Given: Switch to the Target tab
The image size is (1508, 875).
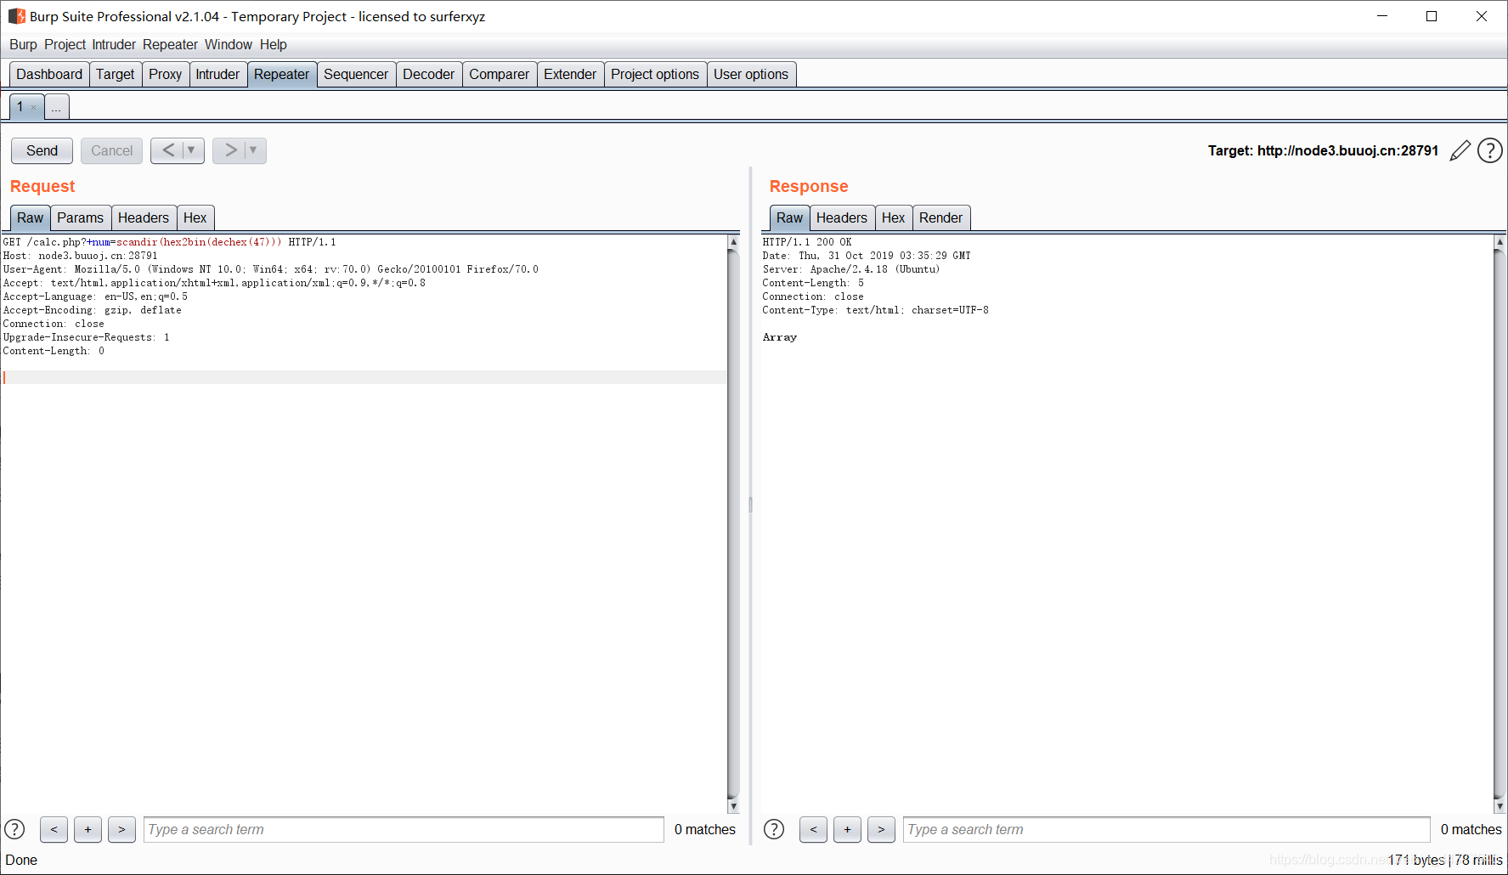Looking at the screenshot, I should pyautogui.click(x=116, y=74).
